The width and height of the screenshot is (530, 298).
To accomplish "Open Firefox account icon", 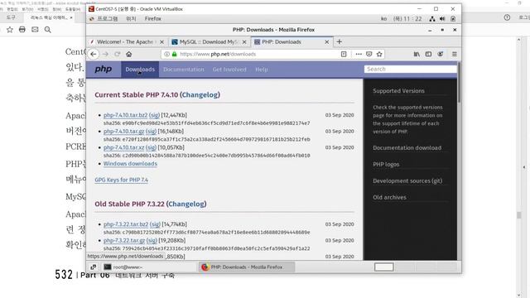I will click(441, 54).
